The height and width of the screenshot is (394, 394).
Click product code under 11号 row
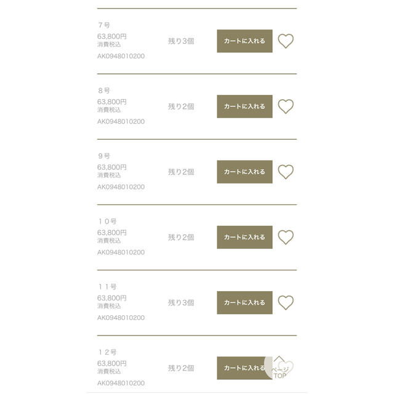(x=121, y=318)
